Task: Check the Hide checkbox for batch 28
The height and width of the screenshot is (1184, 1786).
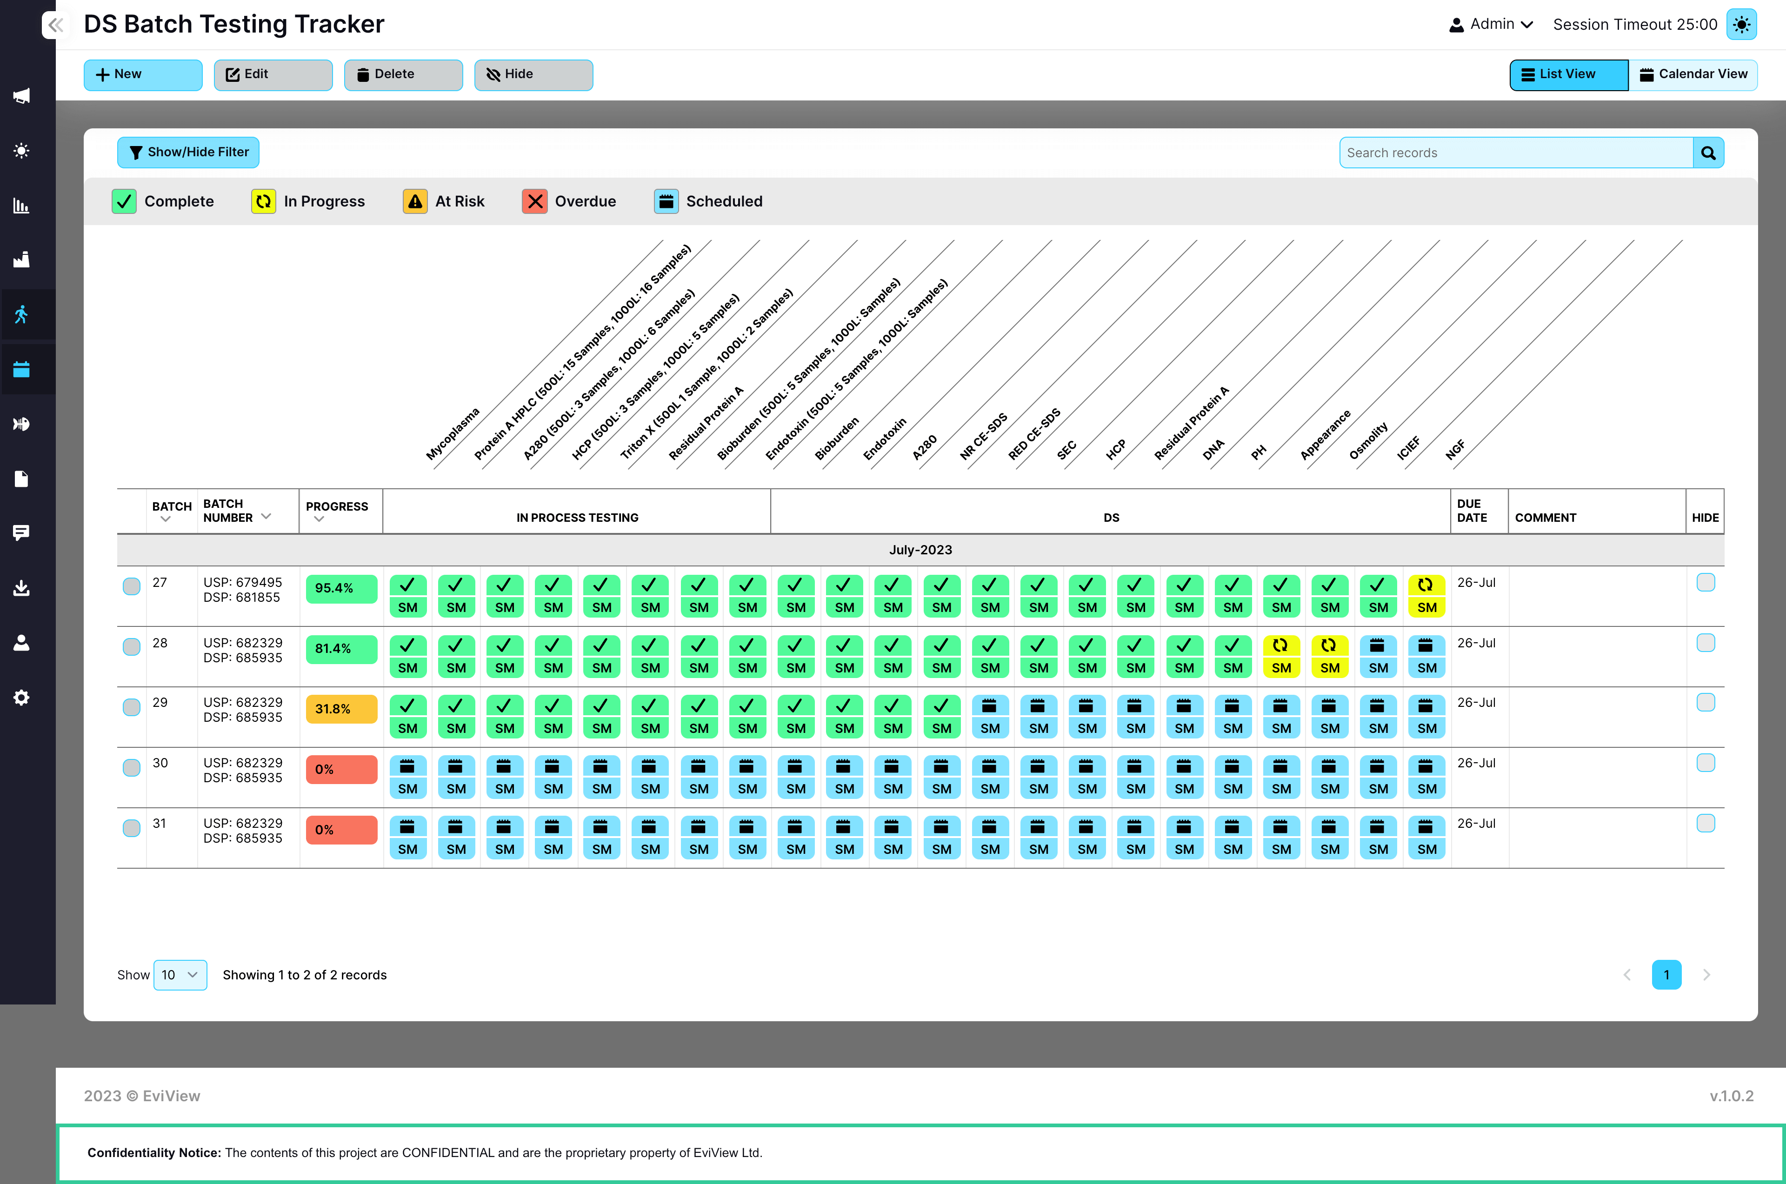Action: pos(1705,643)
